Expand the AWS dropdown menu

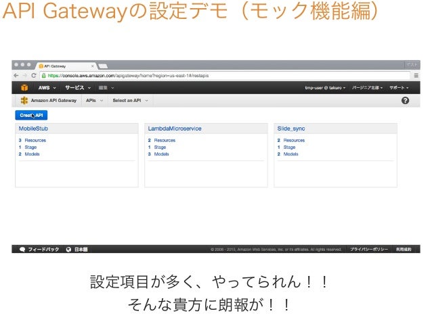click(x=47, y=88)
